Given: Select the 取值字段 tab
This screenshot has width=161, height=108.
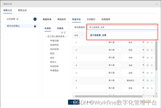Looking at the screenshot, I should (x=76, y=19).
